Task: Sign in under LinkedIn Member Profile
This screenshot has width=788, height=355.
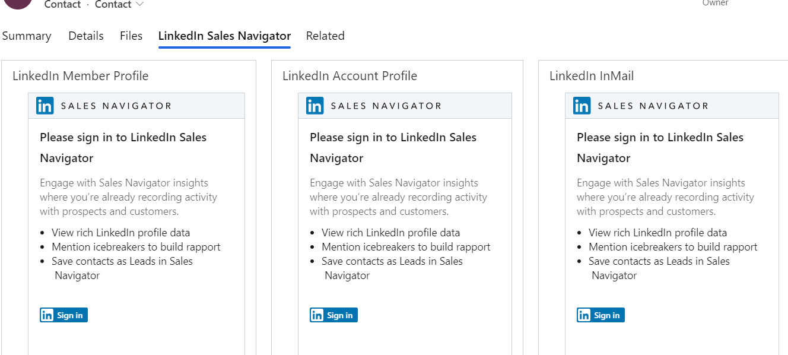Action: click(63, 315)
